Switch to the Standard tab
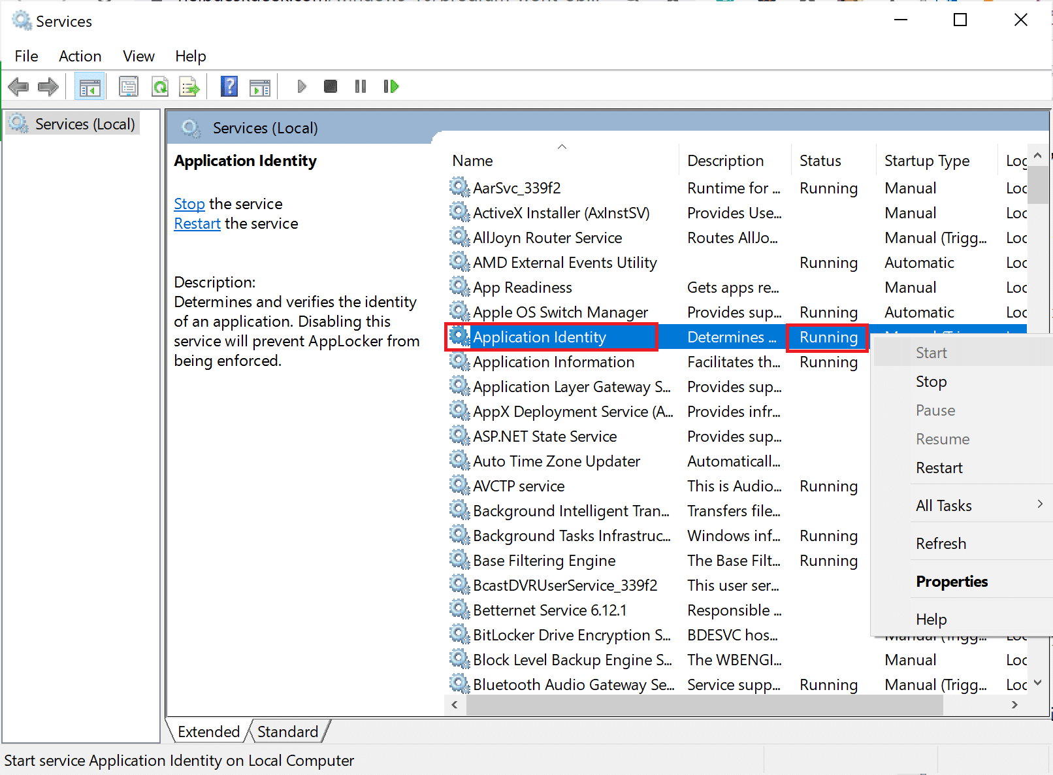Screen dimensions: 1053x775 click(287, 731)
